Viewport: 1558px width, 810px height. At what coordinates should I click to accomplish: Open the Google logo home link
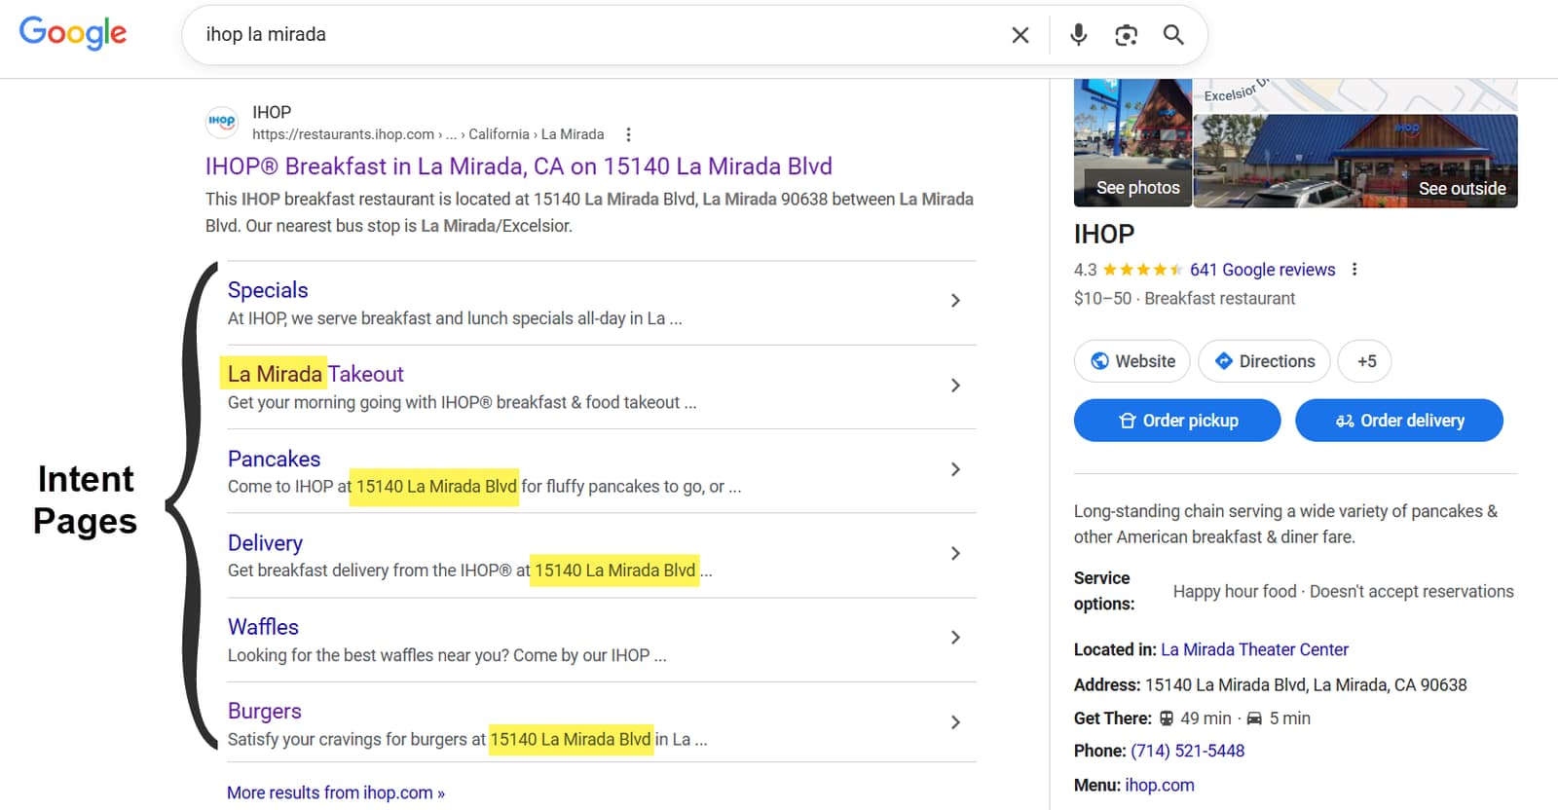pyautogui.click(x=73, y=33)
